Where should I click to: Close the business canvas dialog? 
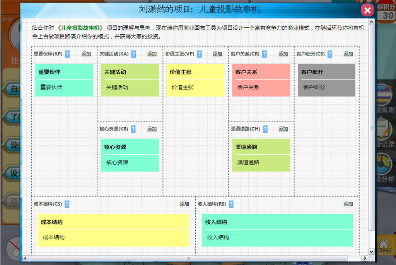point(367,10)
